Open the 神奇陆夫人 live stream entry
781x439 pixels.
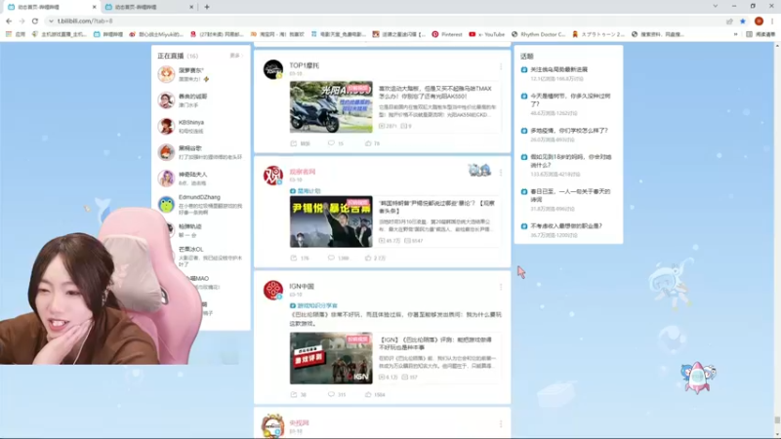point(199,179)
